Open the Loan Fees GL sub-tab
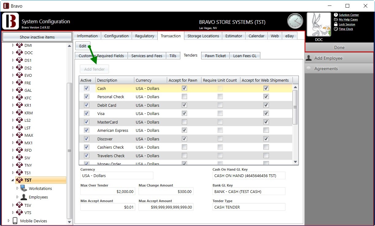 245,56
